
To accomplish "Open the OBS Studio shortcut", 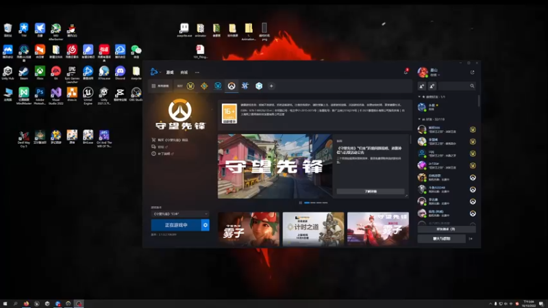I will 136,94.
